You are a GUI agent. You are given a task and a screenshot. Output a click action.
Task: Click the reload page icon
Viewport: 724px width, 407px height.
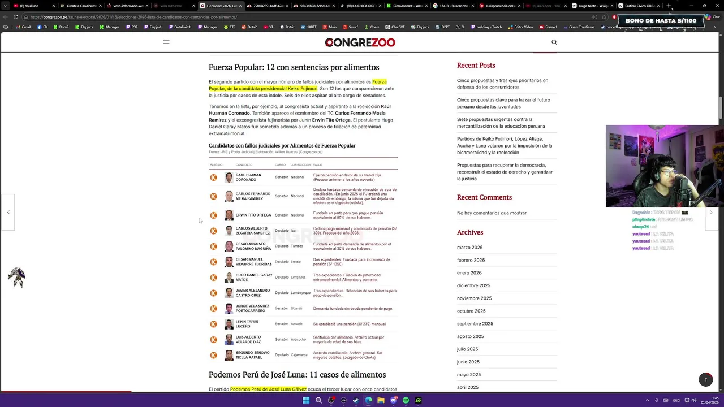point(15,17)
